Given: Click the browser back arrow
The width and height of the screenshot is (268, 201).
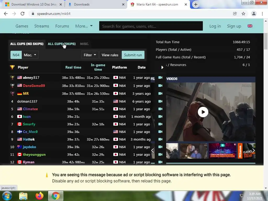Looking at the screenshot, I should [6, 14].
